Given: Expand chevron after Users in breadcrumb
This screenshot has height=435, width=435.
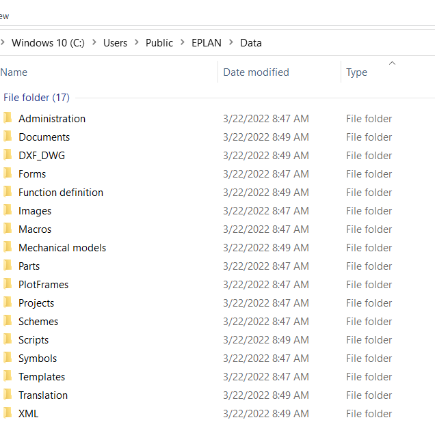Looking at the screenshot, I should [137, 42].
